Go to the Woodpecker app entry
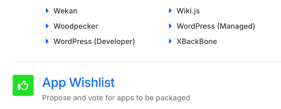 coord(76,26)
